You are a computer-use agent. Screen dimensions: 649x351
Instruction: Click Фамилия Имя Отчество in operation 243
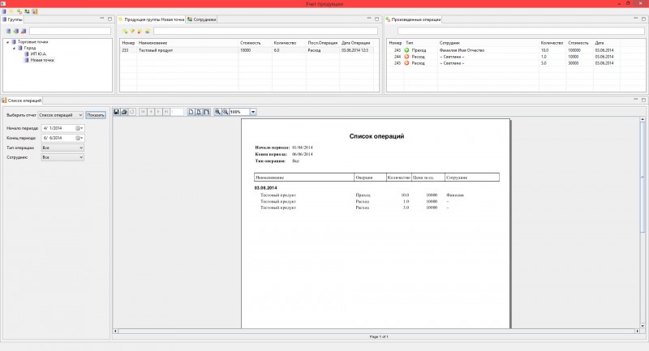(x=462, y=50)
